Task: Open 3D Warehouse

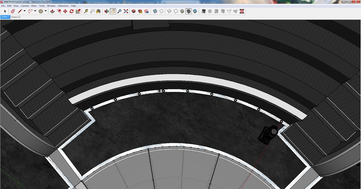Action: [134, 11]
